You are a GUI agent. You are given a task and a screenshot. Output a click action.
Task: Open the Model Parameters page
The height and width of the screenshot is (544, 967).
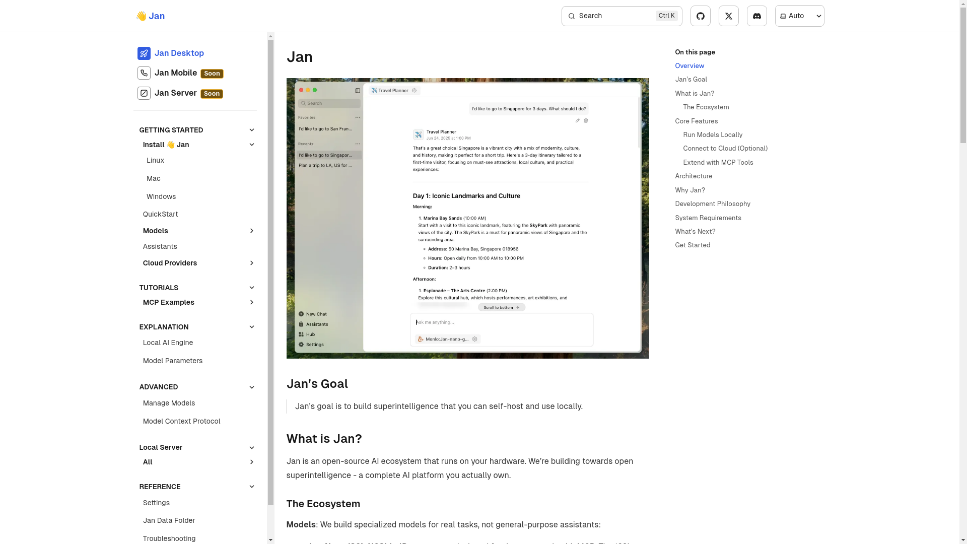point(172,361)
